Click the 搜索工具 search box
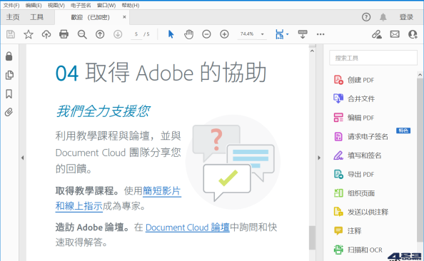 click(x=373, y=58)
